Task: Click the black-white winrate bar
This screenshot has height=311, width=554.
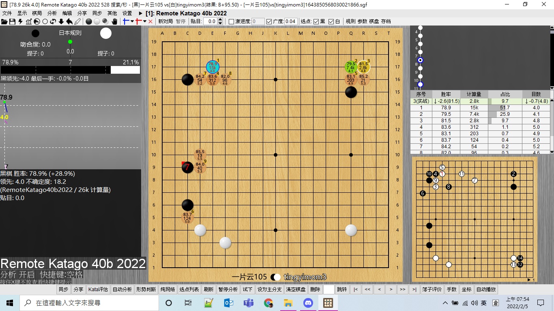Action: coord(70,70)
